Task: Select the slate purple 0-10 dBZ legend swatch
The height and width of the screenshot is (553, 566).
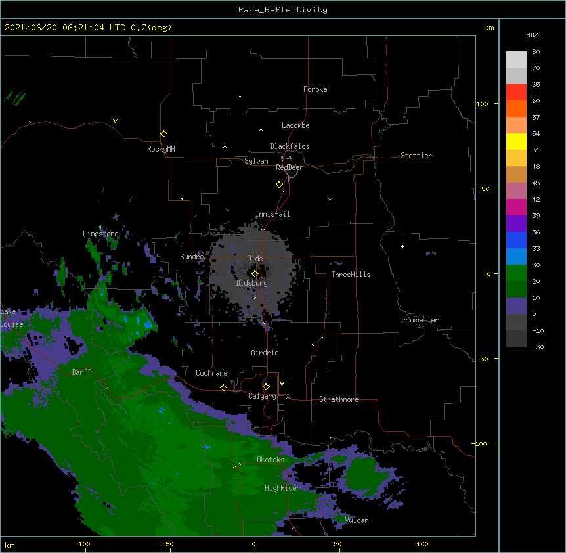Action: point(516,306)
